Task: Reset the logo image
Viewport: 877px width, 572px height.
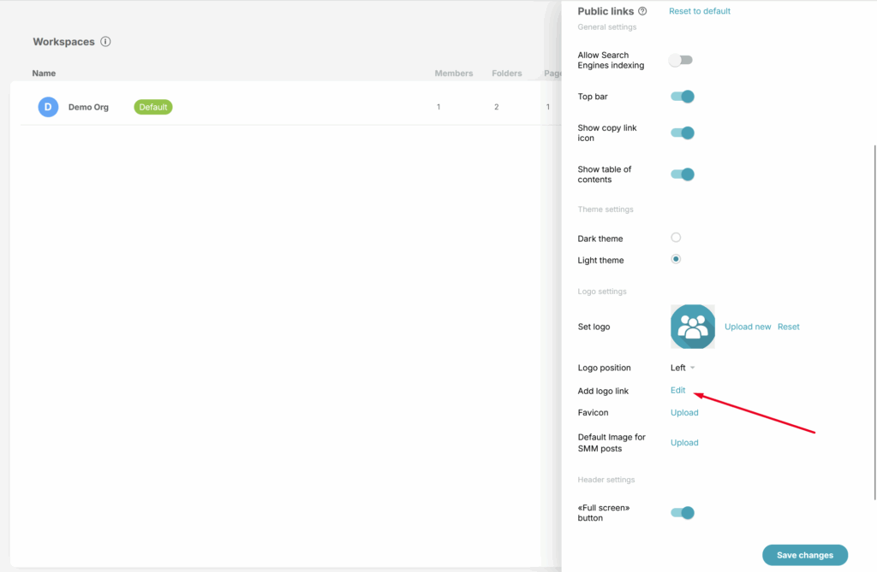Action: point(788,327)
